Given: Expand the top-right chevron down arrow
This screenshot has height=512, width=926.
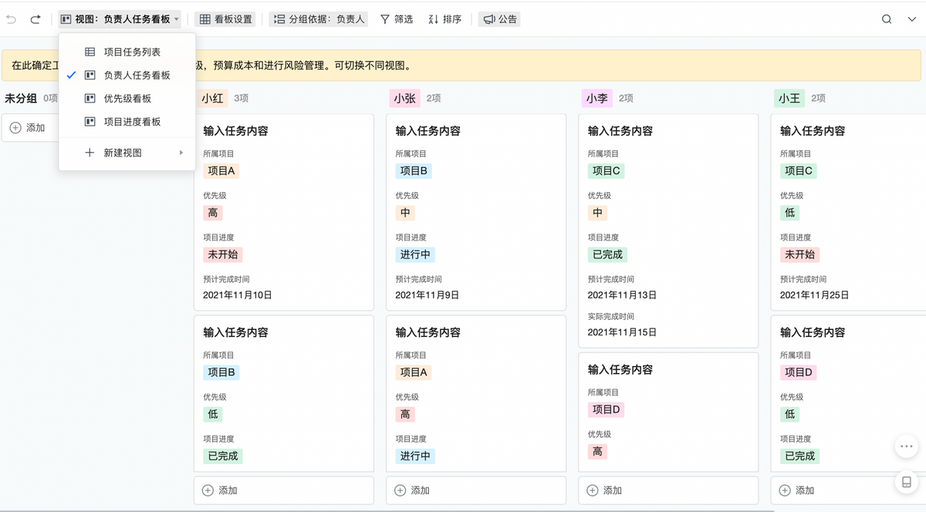Looking at the screenshot, I should 911,19.
